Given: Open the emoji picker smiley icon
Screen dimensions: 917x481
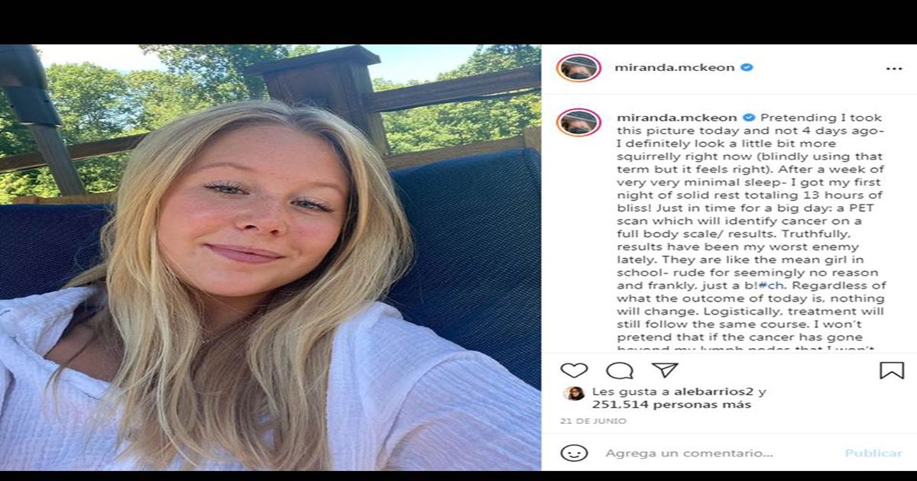Looking at the screenshot, I should tap(574, 453).
